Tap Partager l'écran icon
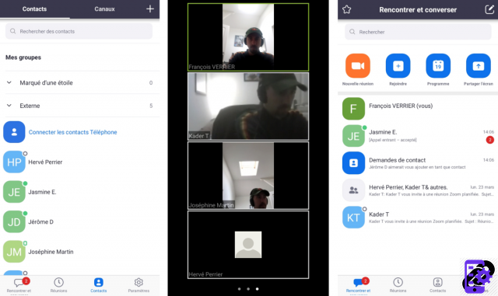Viewport: 498px width, 296px height. (479, 66)
